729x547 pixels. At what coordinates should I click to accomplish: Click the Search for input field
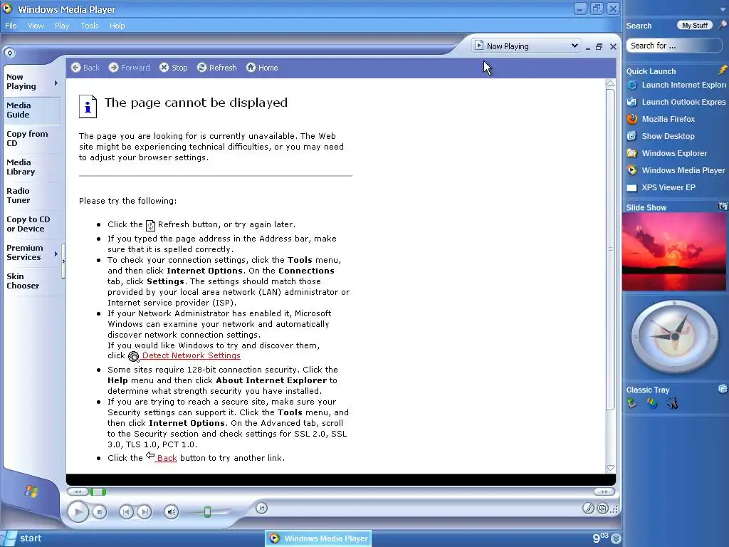[673, 46]
